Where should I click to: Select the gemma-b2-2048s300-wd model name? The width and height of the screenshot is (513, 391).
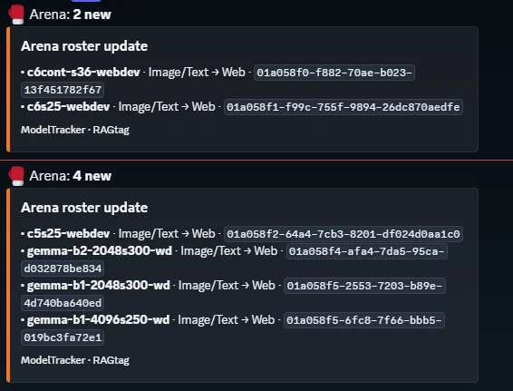100,251
